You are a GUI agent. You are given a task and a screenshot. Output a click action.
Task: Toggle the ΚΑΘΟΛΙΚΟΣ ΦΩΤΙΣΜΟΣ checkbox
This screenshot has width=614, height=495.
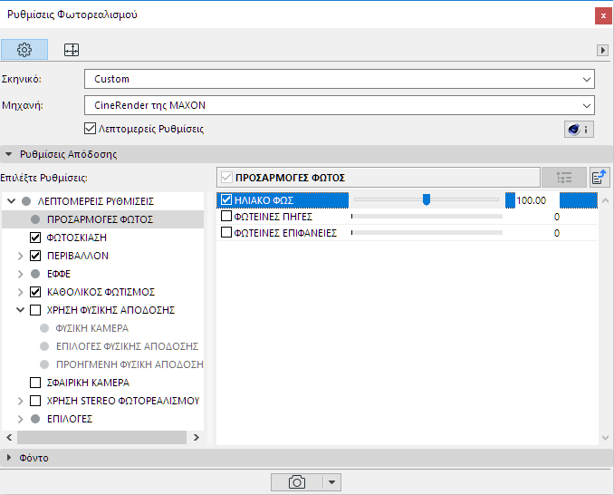coord(35,292)
